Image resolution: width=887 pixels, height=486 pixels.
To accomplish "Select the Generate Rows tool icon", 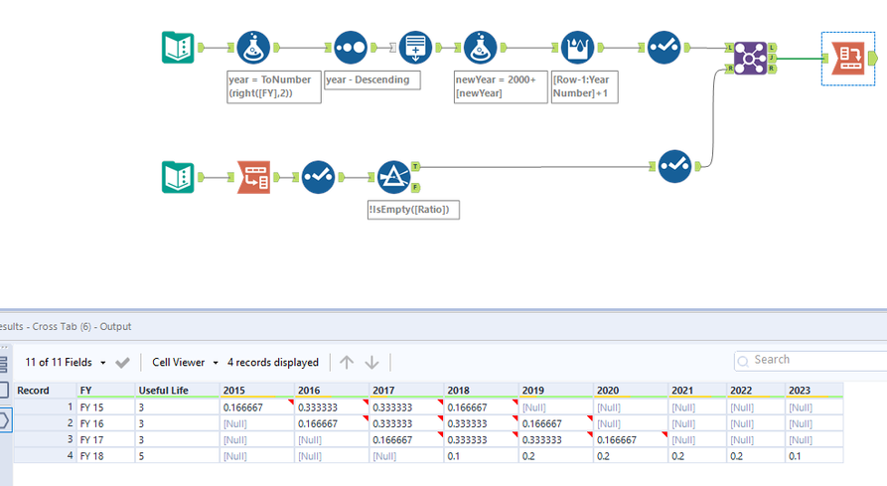I will pos(415,48).
